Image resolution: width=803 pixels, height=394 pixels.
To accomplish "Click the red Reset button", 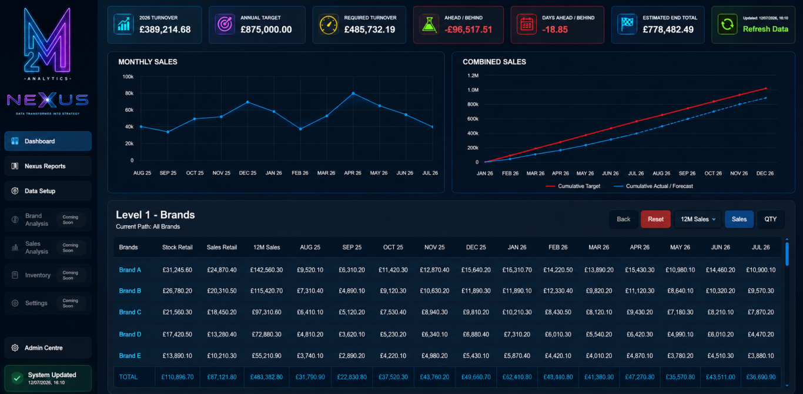I will (655, 219).
